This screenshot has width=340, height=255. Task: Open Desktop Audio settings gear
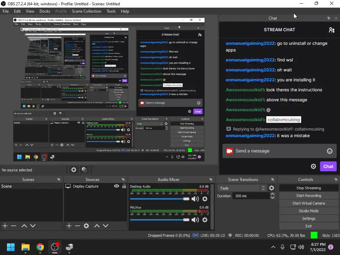pyautogui.click(x=205, y=199)
